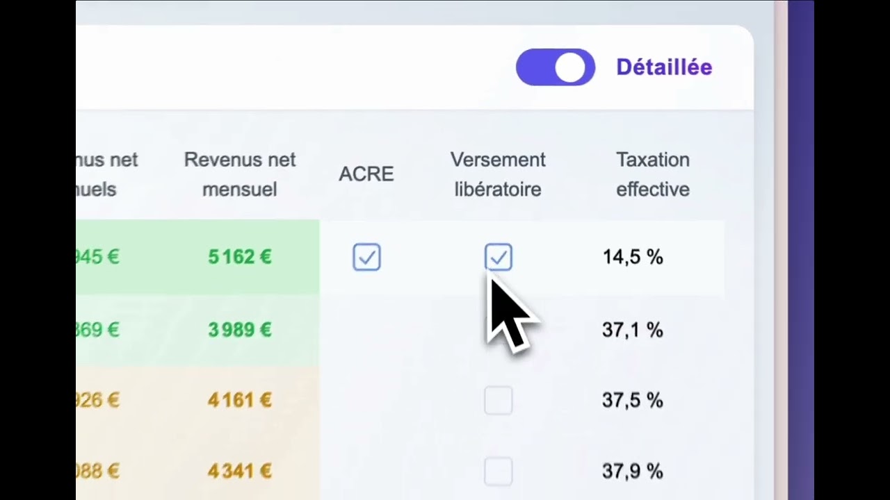Screen dimensions: 890x500
Task: Click the Revenus net mensuel column header
Action: [240, 174]
